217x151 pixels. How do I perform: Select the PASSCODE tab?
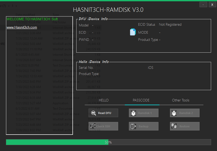(x=142, y=100)
